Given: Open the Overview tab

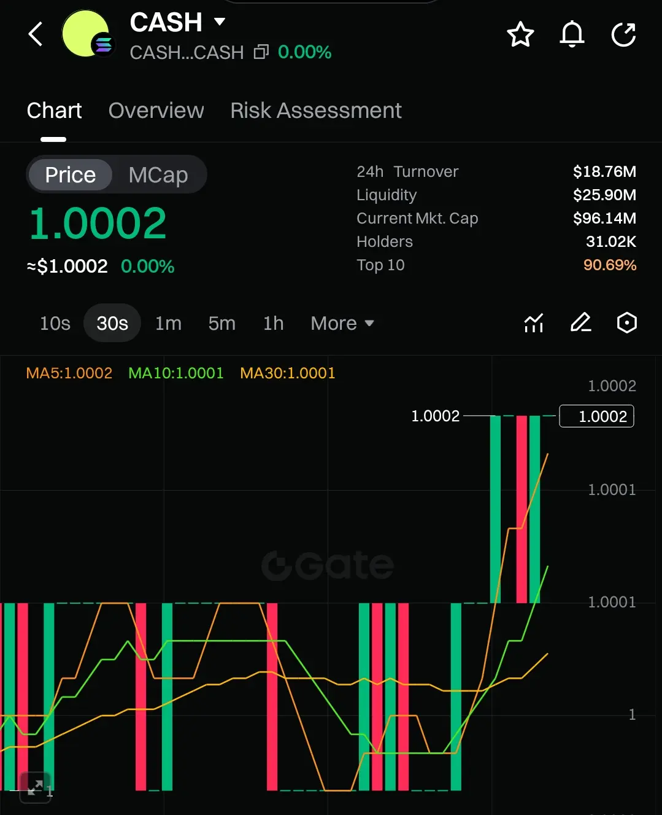Looking at the screenshot, I should click(x=156, y=111).
